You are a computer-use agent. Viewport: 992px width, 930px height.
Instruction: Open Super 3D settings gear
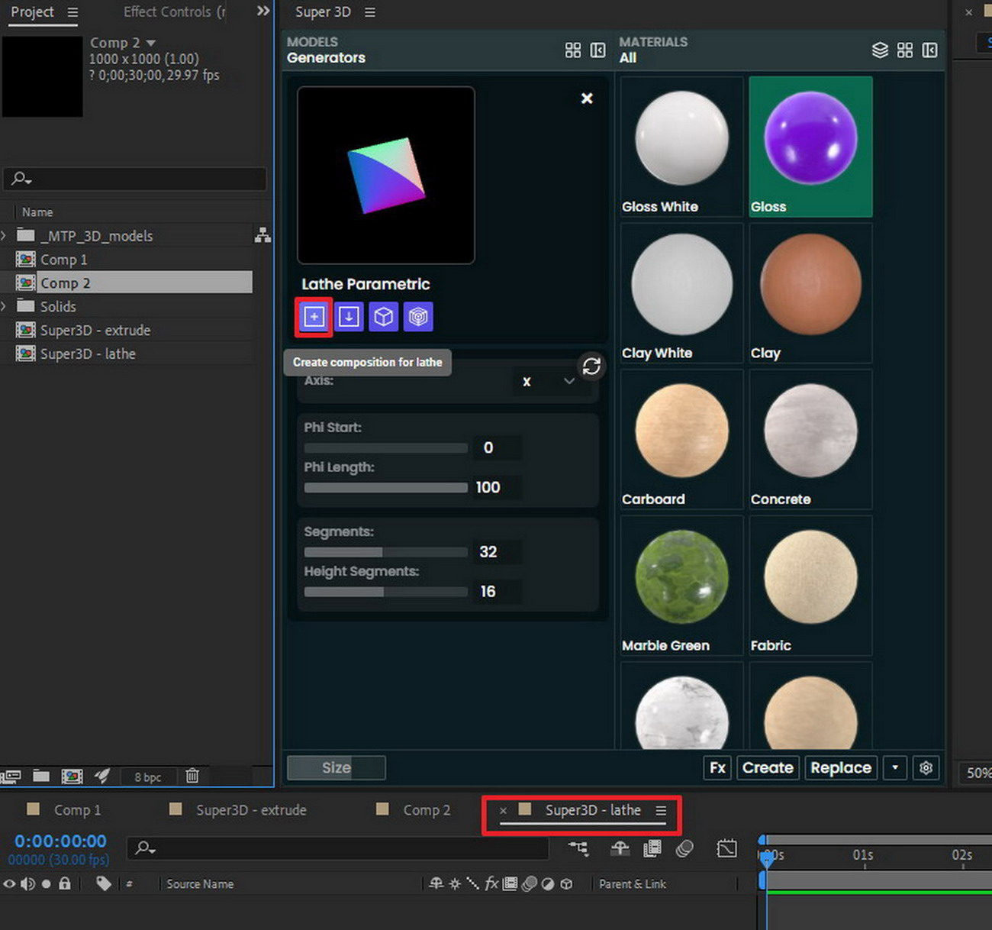coord(926,768)
